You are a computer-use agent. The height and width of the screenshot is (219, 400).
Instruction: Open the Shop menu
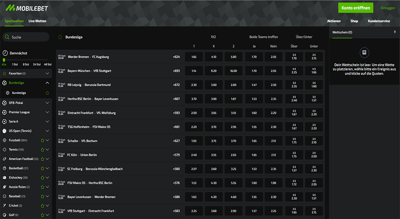[x=354, y=21]
